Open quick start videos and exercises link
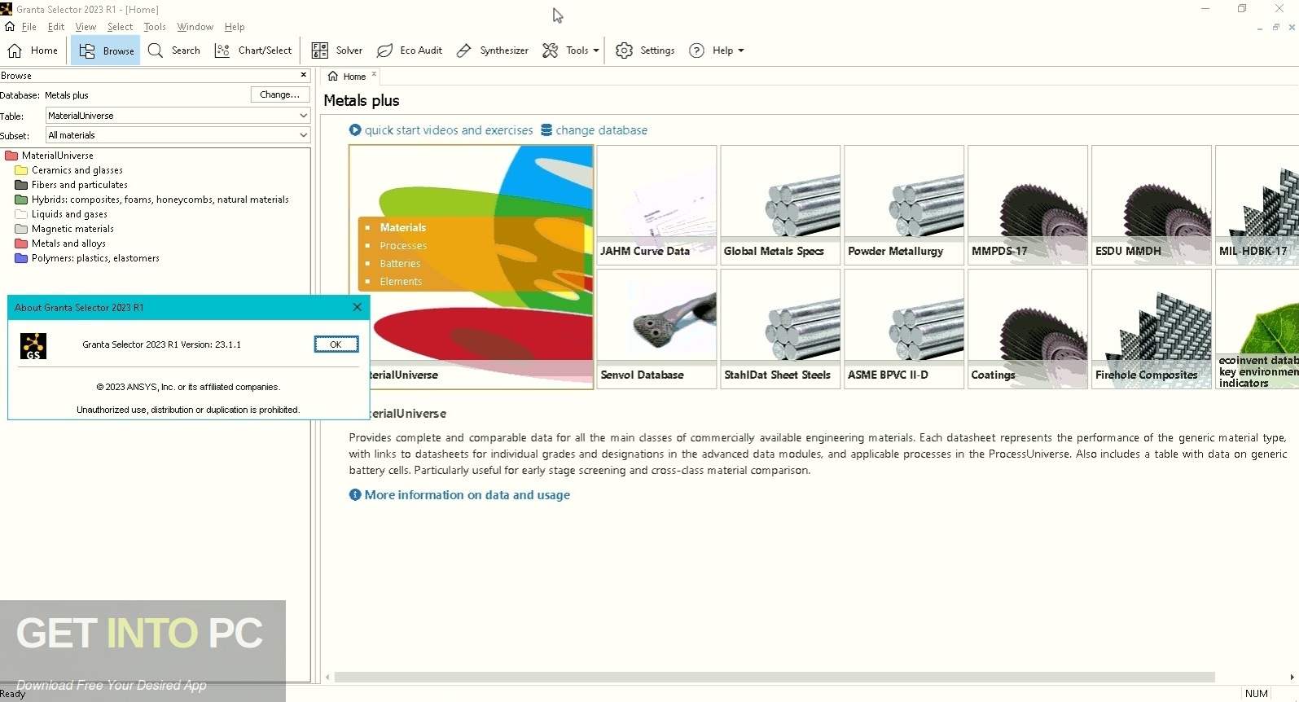Screen dimensions: 1299x702 point(449,130)
